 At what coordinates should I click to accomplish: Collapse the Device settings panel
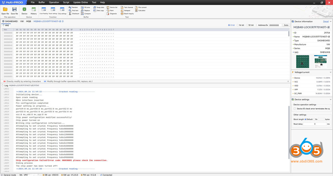pyautogui.click(x=330, y=100)
